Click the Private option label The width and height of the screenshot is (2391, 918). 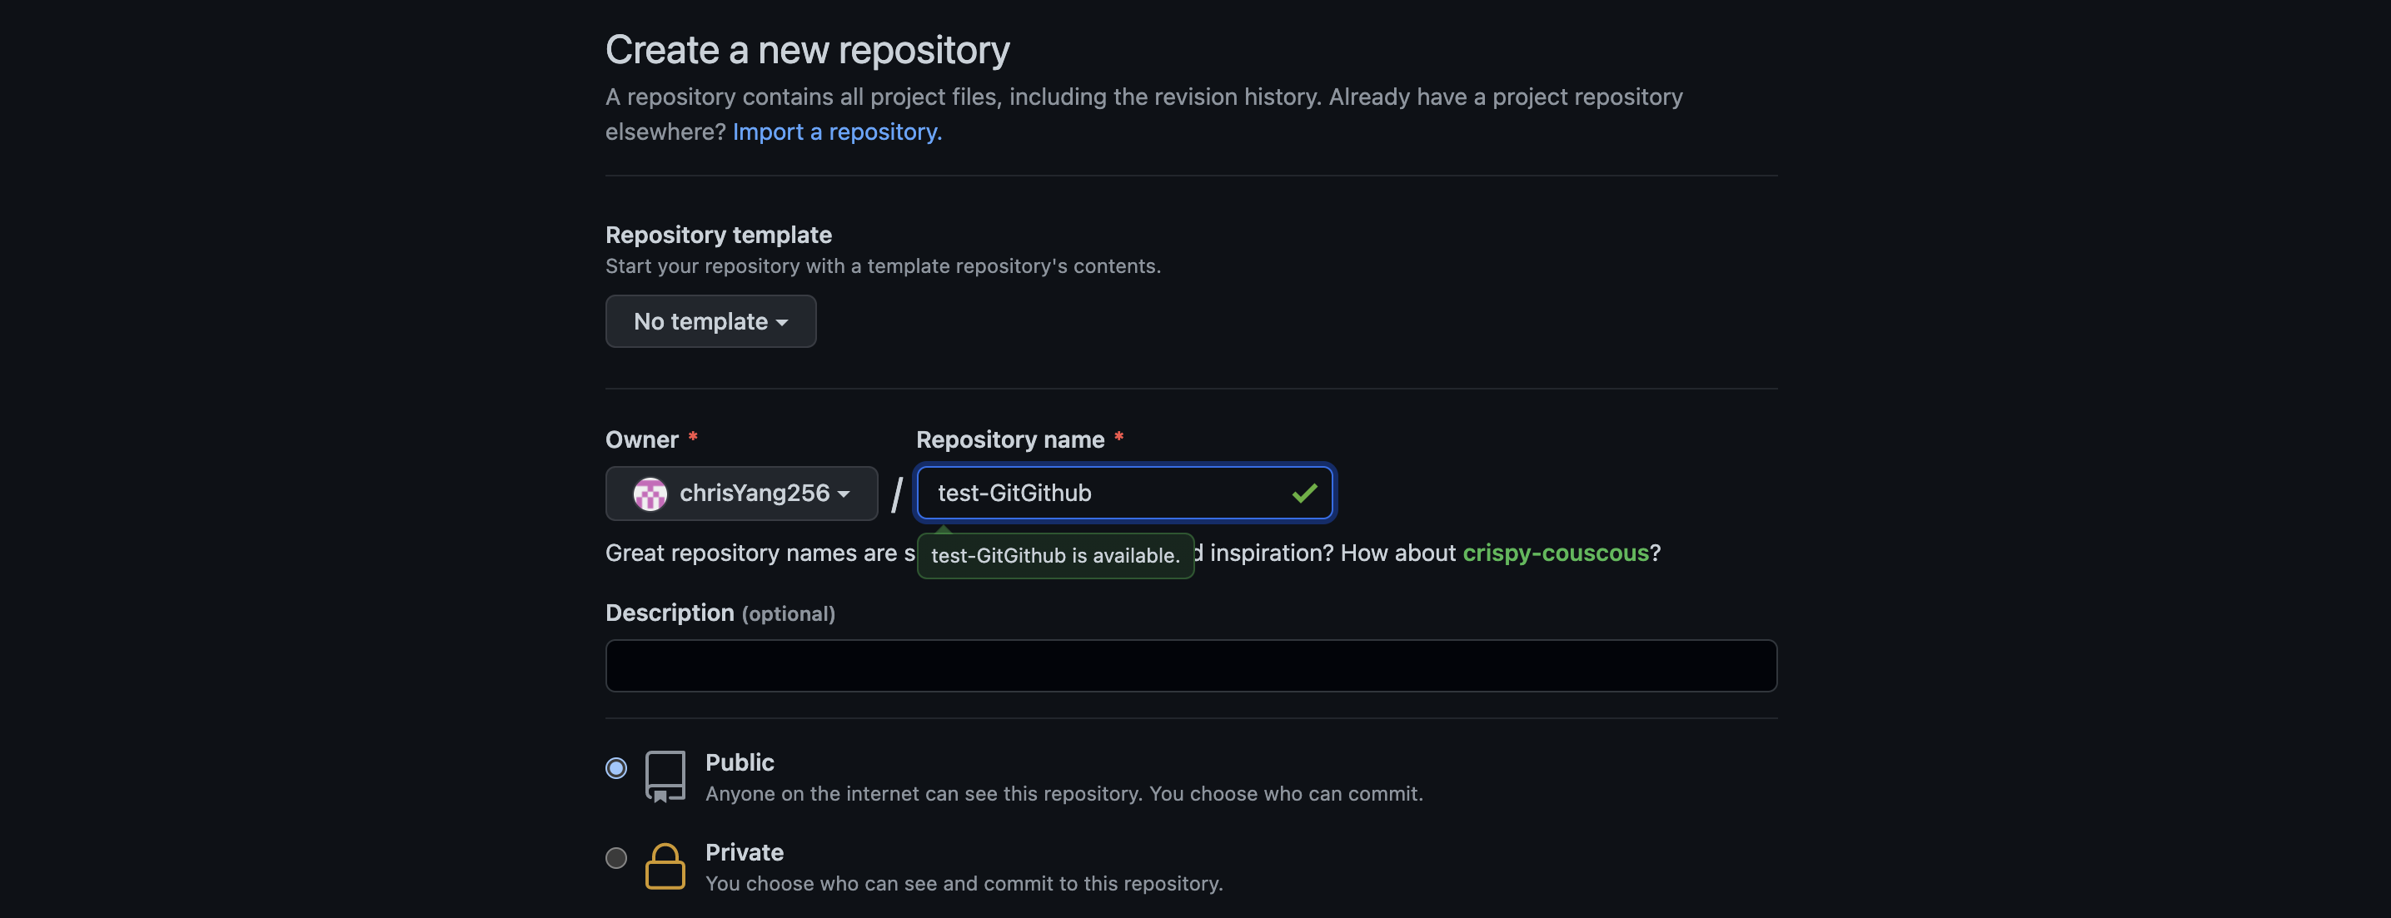tap(744, 852)
